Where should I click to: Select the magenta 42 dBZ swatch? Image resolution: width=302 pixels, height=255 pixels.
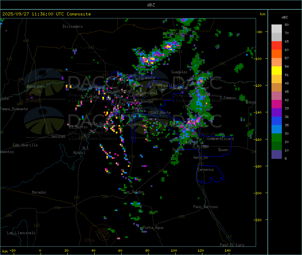276,104
